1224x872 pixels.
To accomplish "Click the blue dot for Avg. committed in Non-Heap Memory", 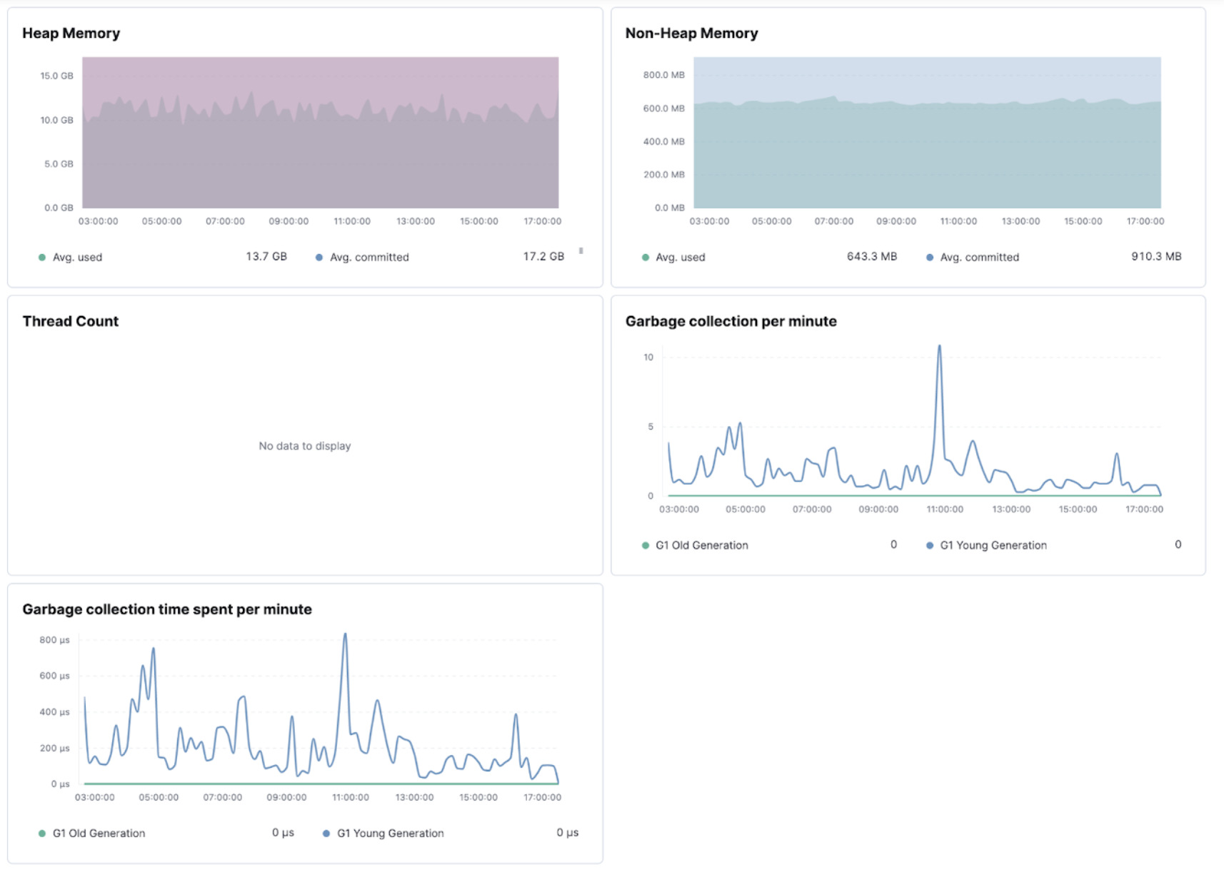I will (929, 257).
